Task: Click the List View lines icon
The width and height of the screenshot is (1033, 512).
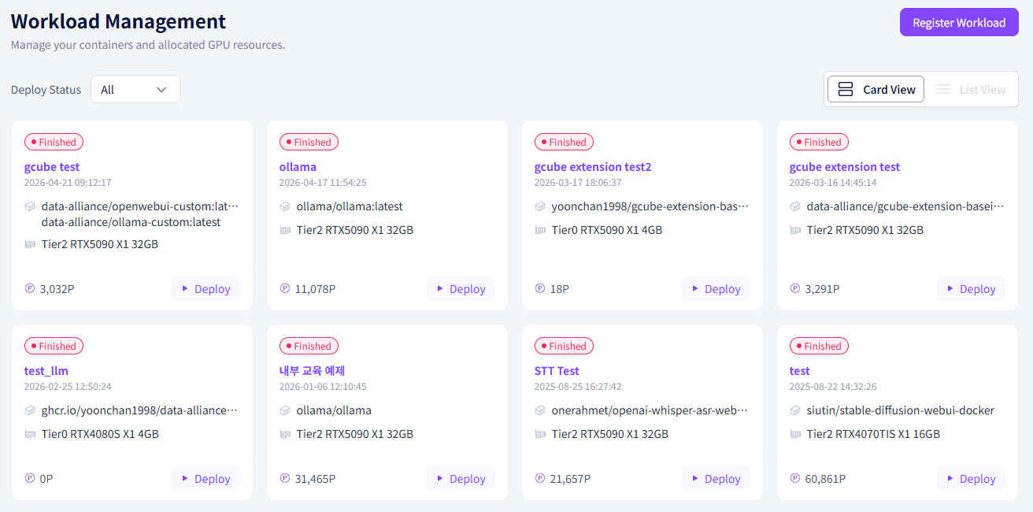Action: (942, 90)
